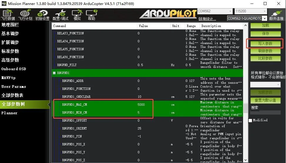Select the RNGFND1_MIN_CM value 5
Image resolution: width=286 pixels, height=163 pixels.
coord(139,113)
